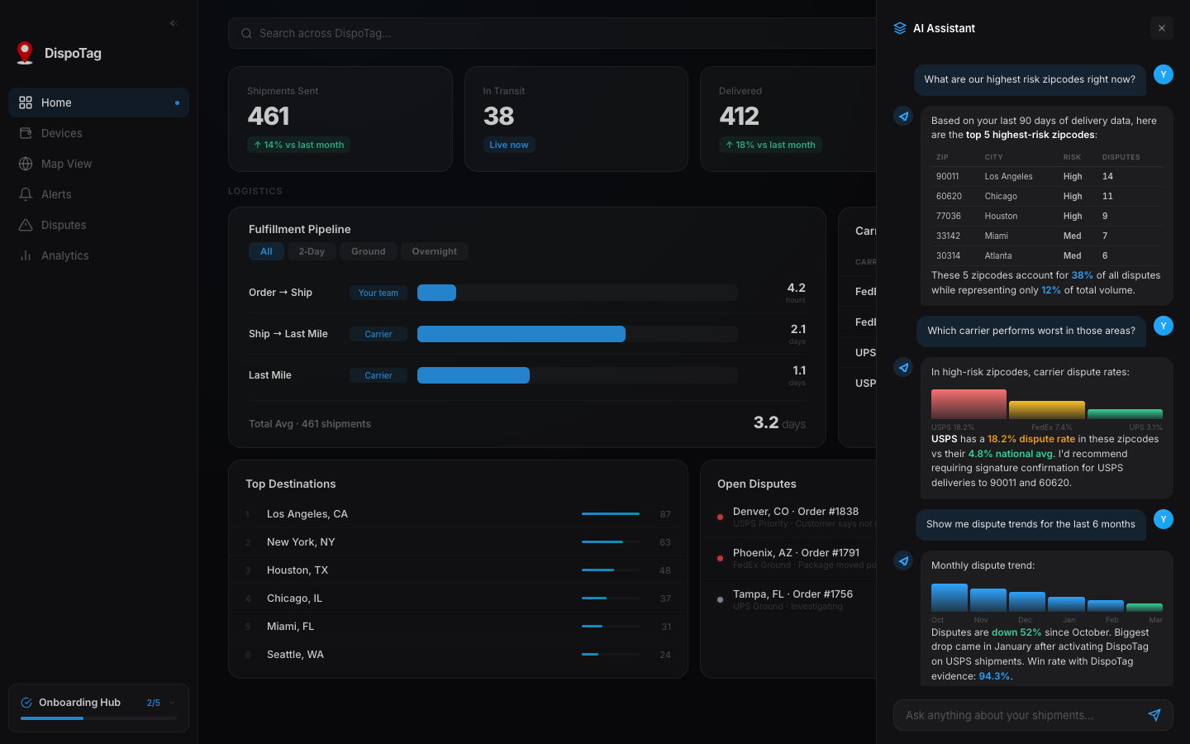Expand the Onboarding Hub panel
This screenshot has width=1190, height=744.
(171, 702)
